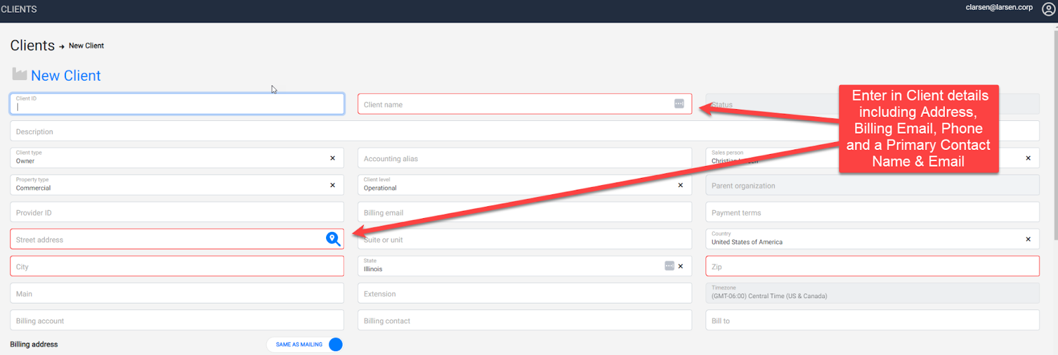This screenshot has height=355, width=1058.
Task: Toggle the Same As Mailing switch
Action: pyautogui.click(x=335, y=344)
